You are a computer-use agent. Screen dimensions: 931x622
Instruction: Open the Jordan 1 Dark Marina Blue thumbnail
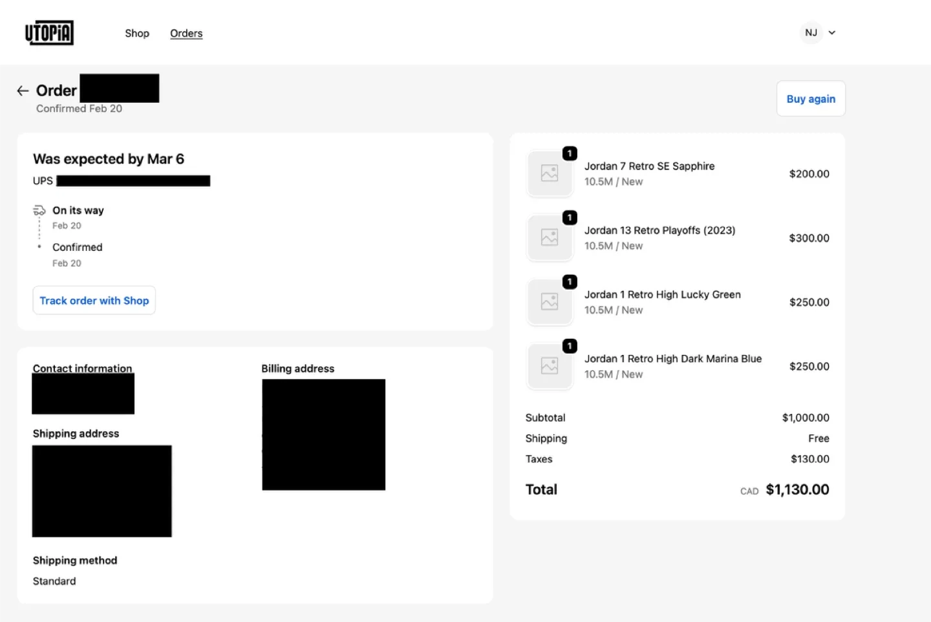(x=550, y=366)
